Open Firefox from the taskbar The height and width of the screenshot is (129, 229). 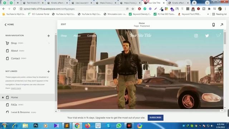point(88,125)
